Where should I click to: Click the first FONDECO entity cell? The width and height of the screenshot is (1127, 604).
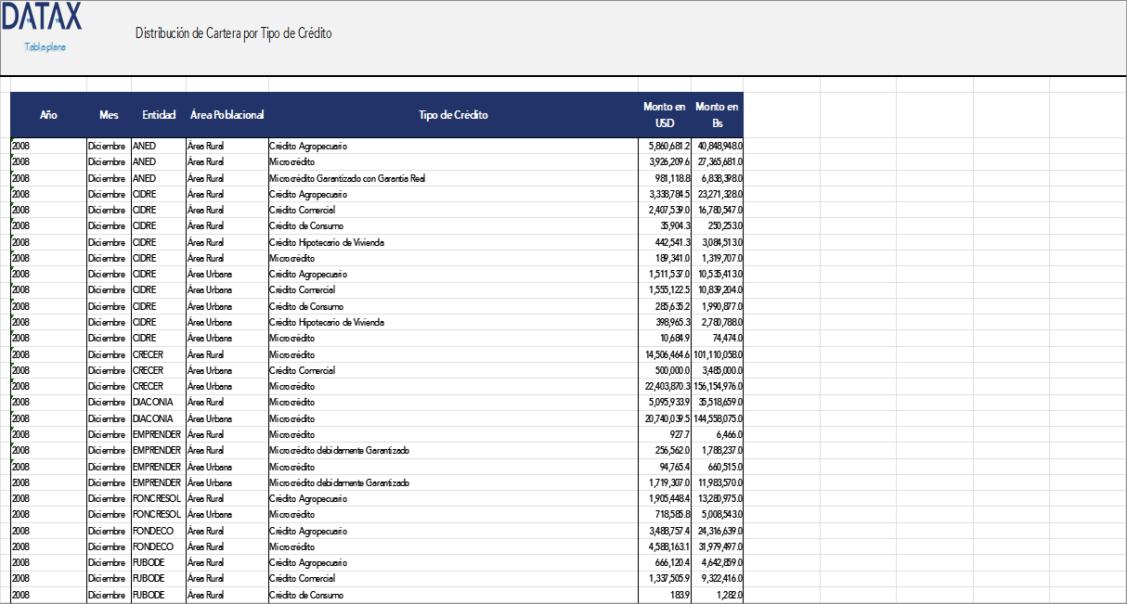pos(152,531)
